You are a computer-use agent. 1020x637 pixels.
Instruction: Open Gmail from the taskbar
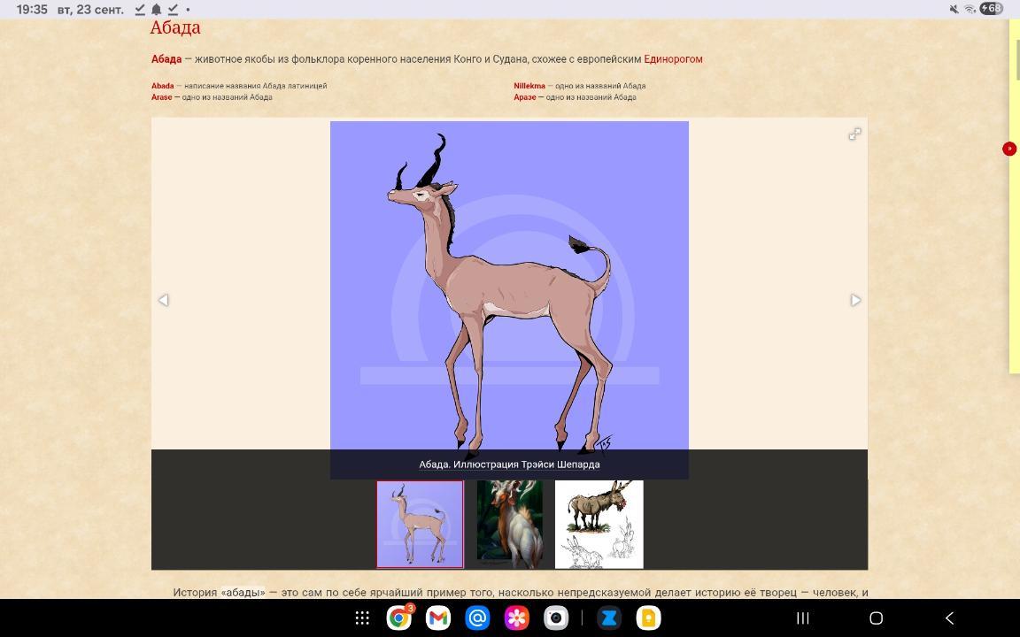[x=438, y=618]
